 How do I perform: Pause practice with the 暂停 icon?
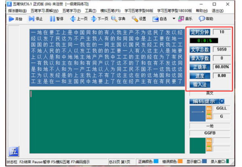click(52, 19)
